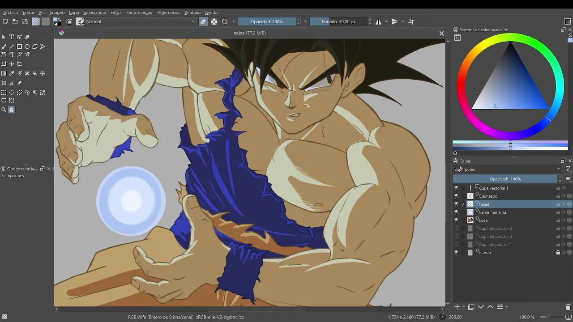This screenshot has height=322, width=573.
Task: Open the Capas thumbnail options menu
Action: click(568, 179)
